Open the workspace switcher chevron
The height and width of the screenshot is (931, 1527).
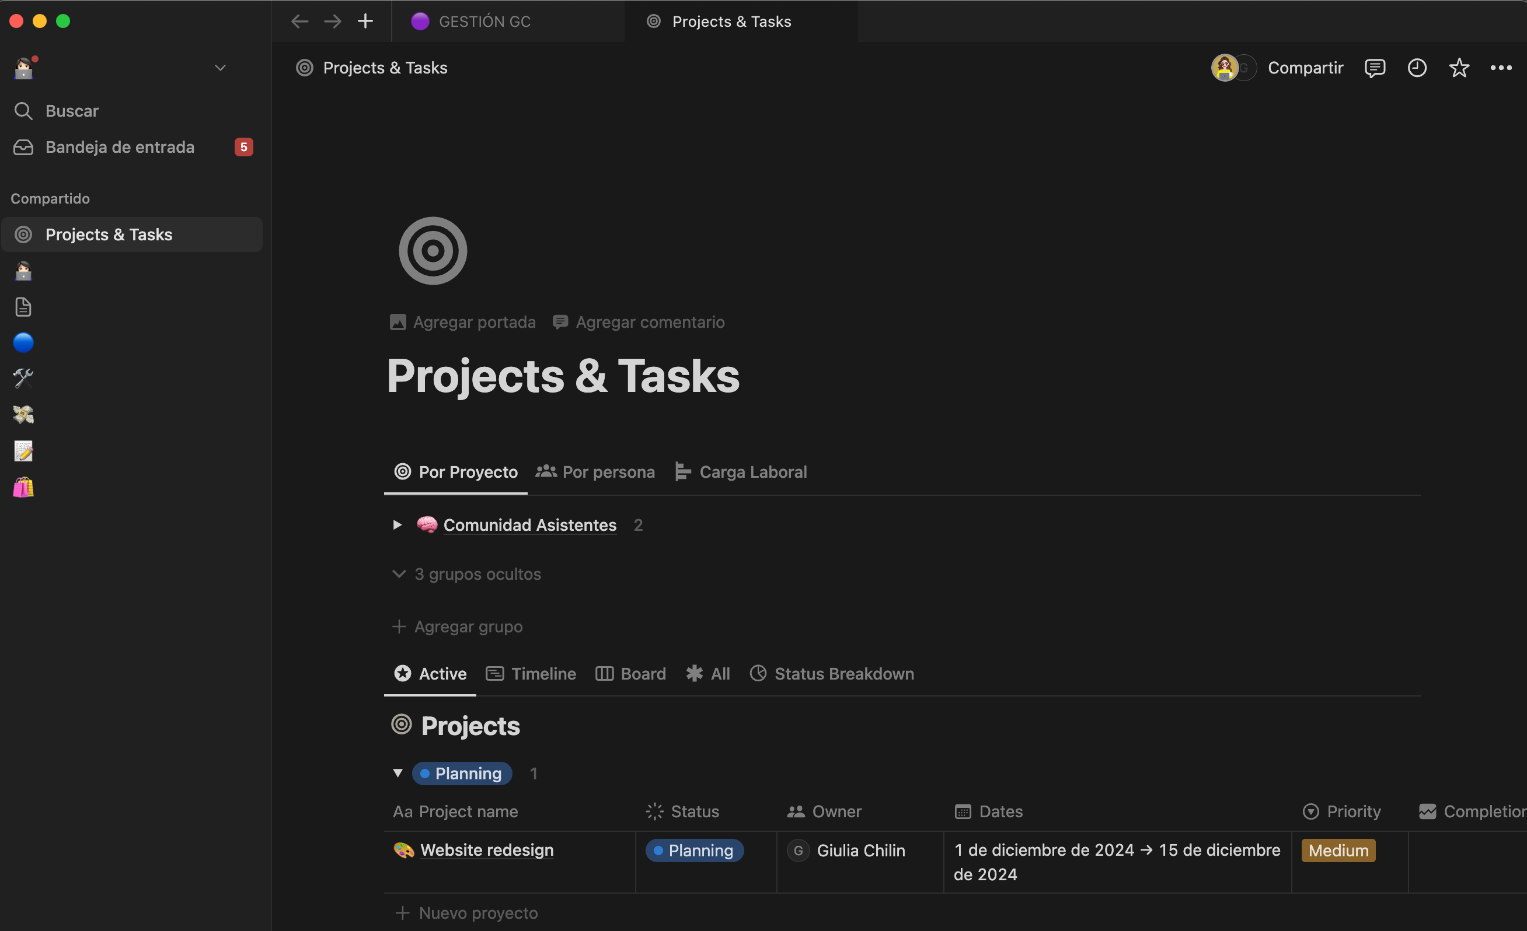220,68
